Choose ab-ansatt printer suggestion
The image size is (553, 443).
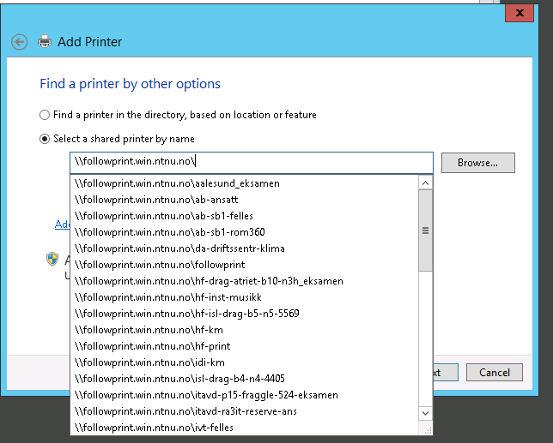(244, 200)
